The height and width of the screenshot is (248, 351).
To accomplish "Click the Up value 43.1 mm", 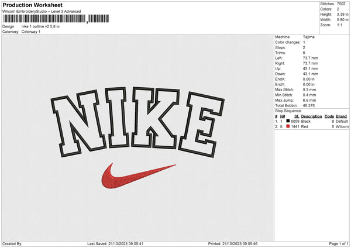I will point(311,68).
